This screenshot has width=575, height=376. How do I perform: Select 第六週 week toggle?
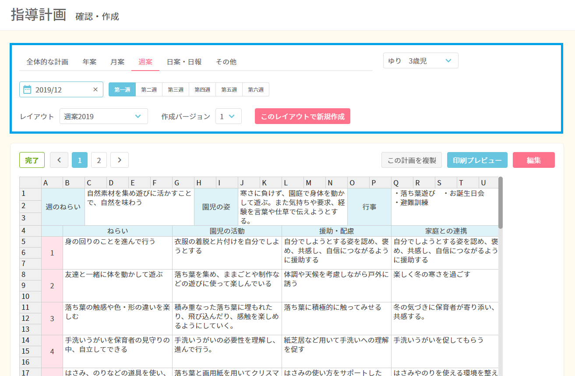tap(256, 89)
